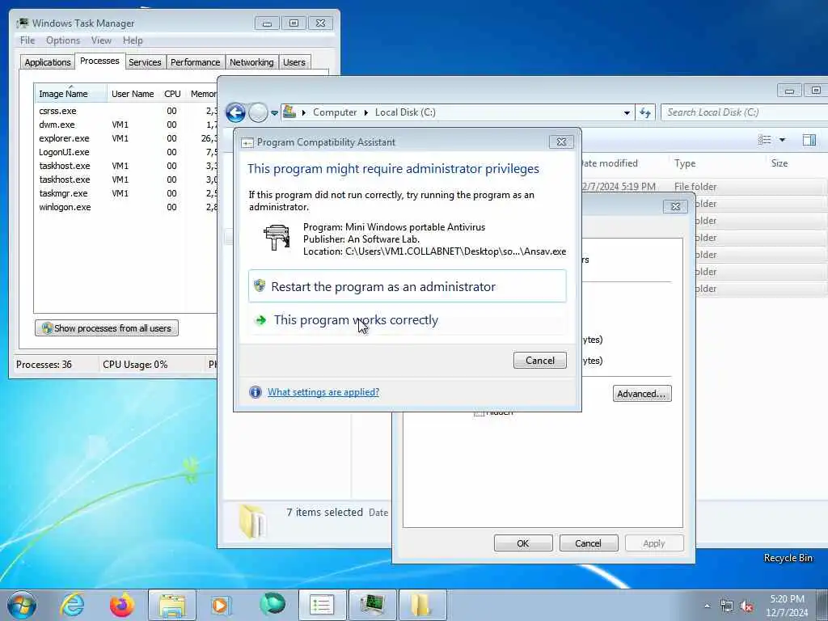Expand the address bar history dropdown
Screen dimensions: 828x621
pyautogui.click(x=627, y=112)
